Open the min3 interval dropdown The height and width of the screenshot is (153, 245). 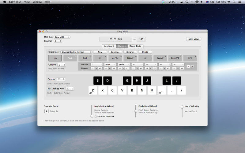(x=110, y=65)
